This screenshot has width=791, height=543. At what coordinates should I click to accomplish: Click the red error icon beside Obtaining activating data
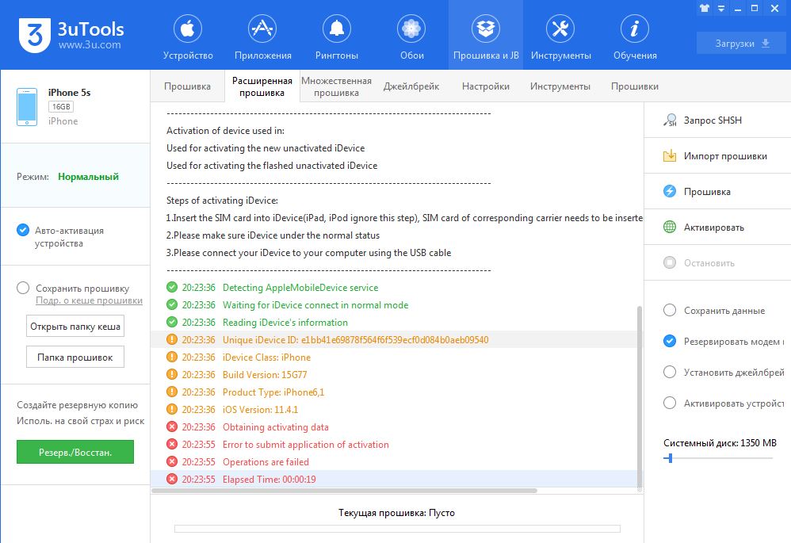click(172, 426)
